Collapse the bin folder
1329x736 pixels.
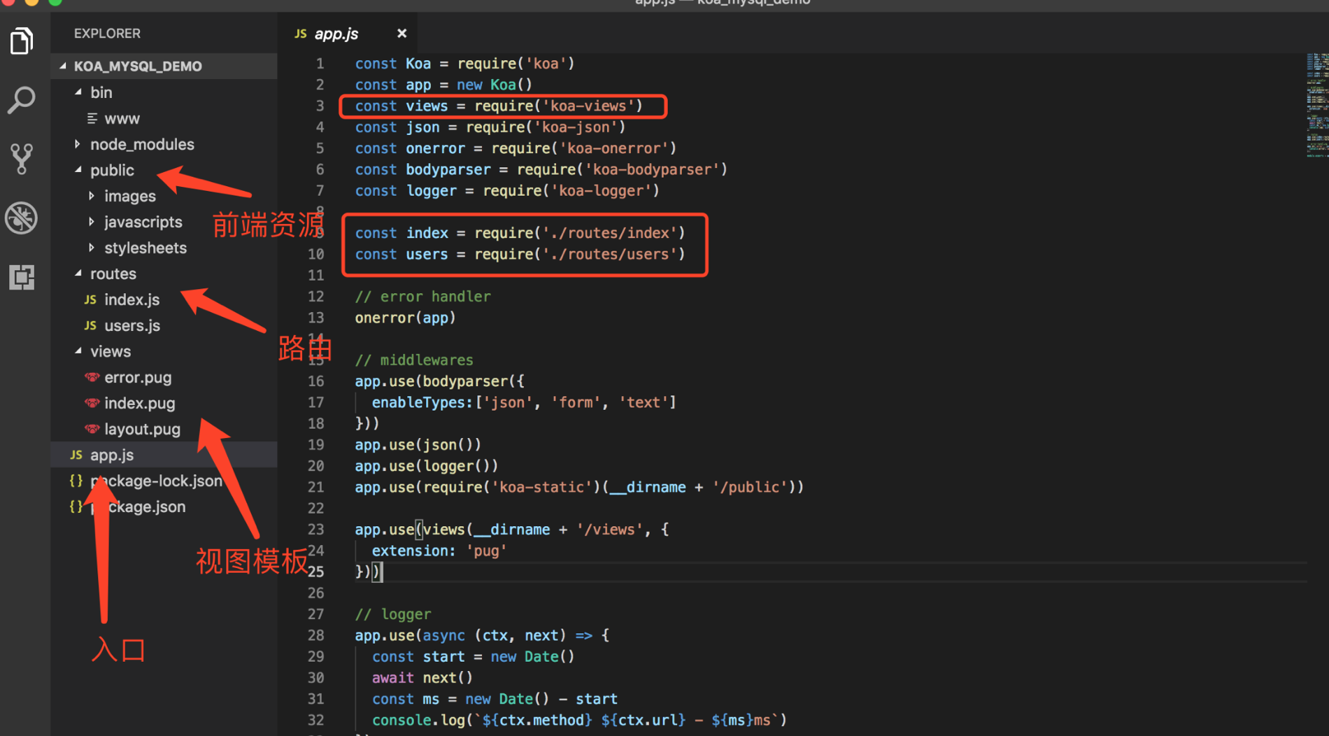(78, 92)
